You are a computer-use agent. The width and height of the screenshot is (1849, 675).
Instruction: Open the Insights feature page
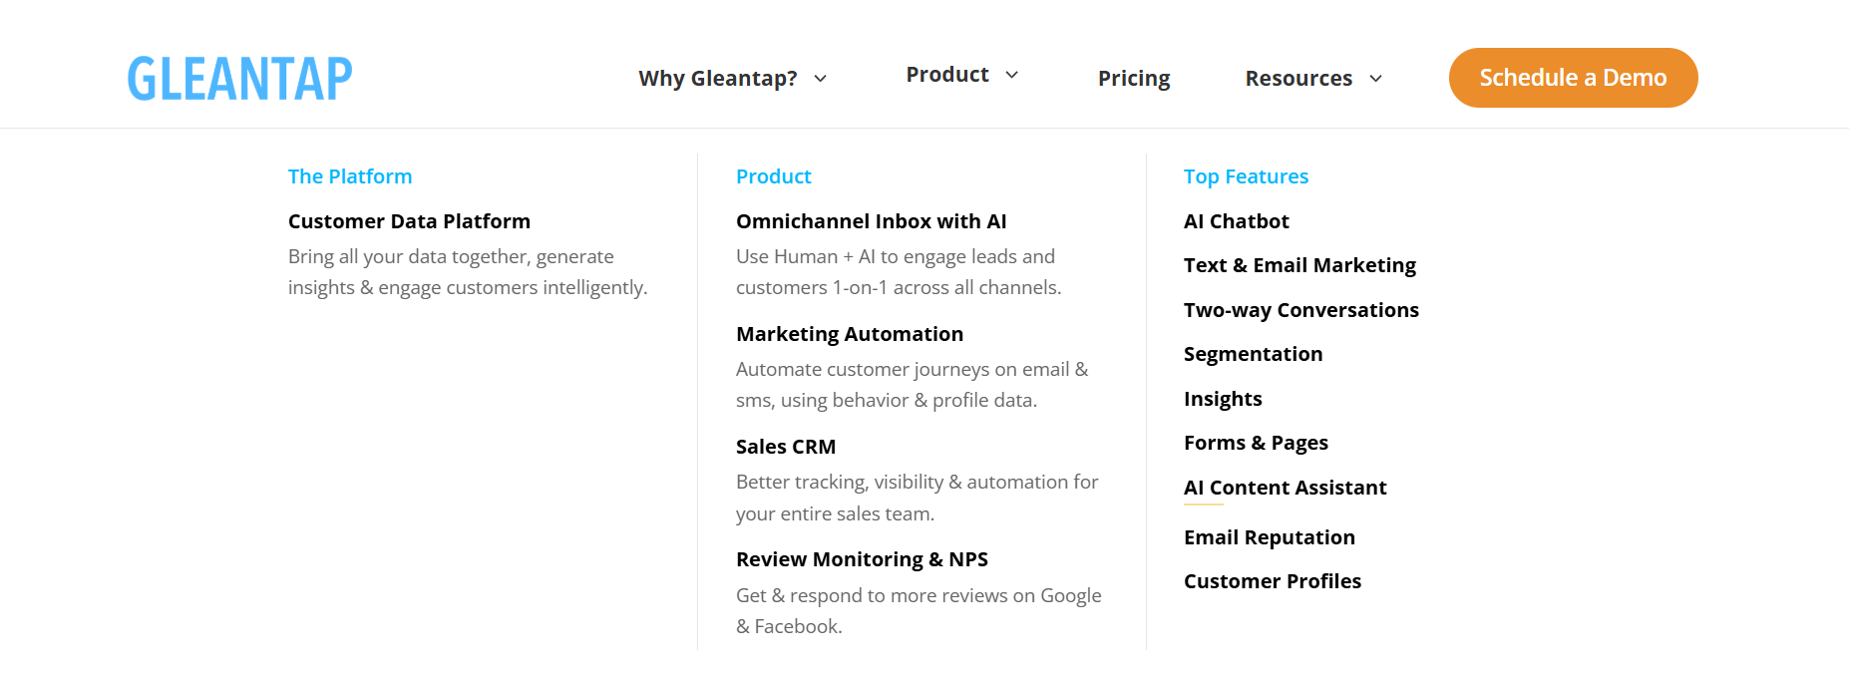pos(1223,399)
